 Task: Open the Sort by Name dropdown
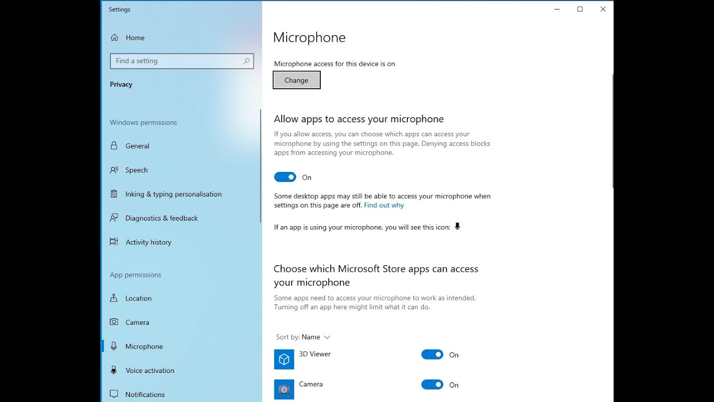tap(303, 337)
